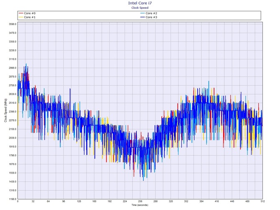Click the Time (seconds) axis label

click(x=140, y=205)
